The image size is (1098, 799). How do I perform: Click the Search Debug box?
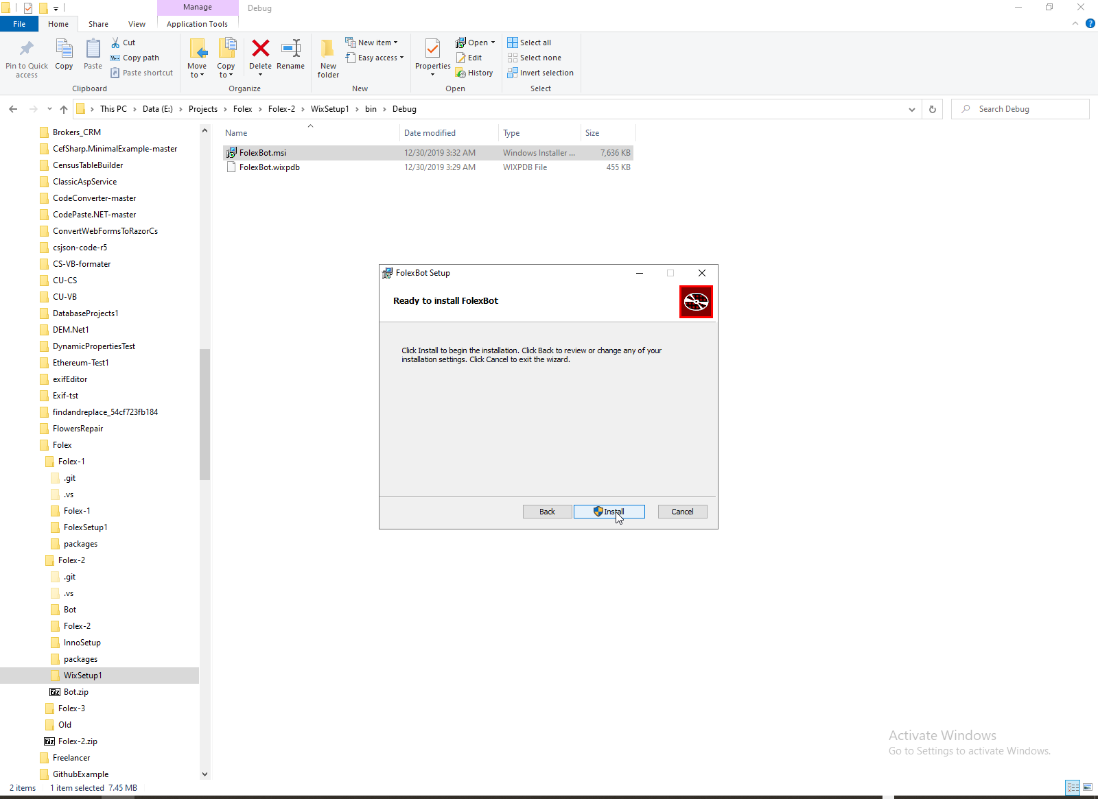click(1020, 109)
